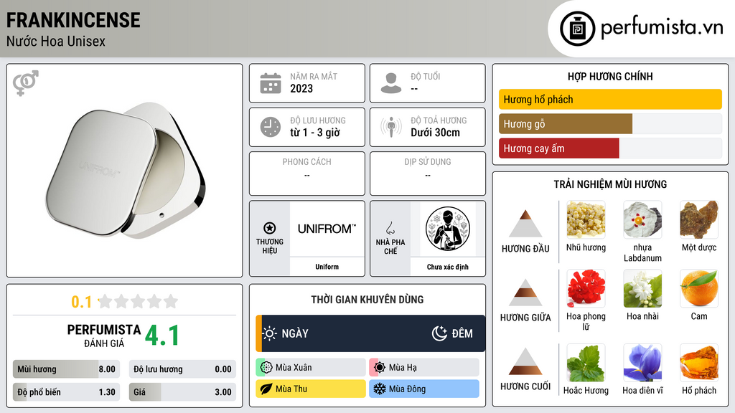735x413 pixels.
Task: Click the sun icon for Mùa Hạ
Action: [380, 368]
